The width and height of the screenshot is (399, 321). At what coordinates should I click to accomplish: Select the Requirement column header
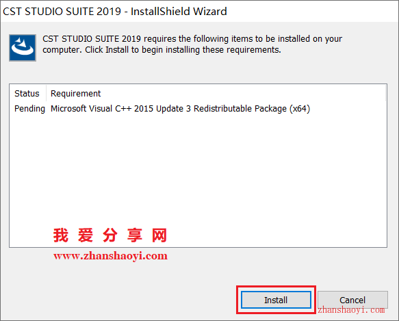pyautogui.click(x=75, y=93)
